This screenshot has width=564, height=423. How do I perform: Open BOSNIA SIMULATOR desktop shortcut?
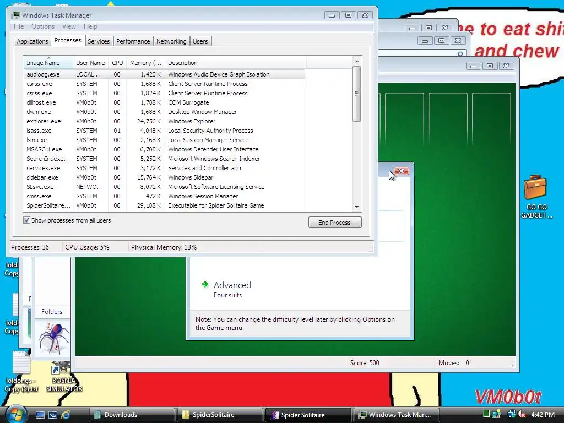pos(64,377)
